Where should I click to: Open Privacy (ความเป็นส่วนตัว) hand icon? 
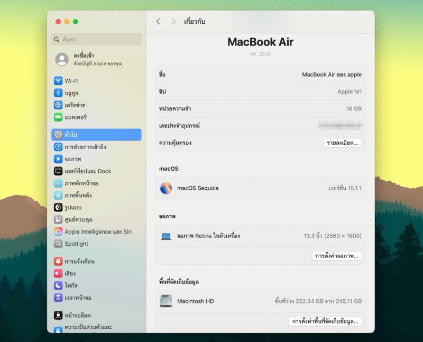click(58, 330)
